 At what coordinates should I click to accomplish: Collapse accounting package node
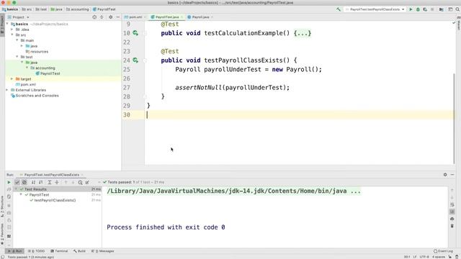coord(27,68)
